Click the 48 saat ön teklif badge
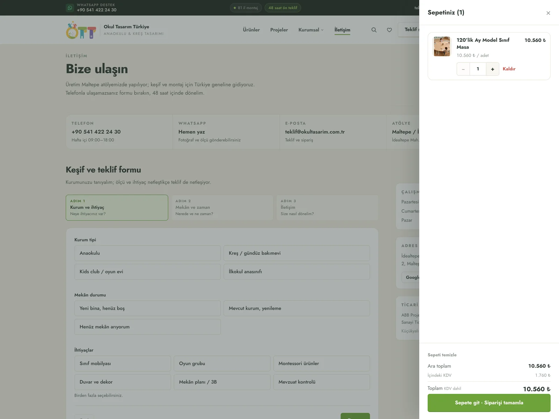The width and height of the screenshot is (559, 419). click(283, 8)
